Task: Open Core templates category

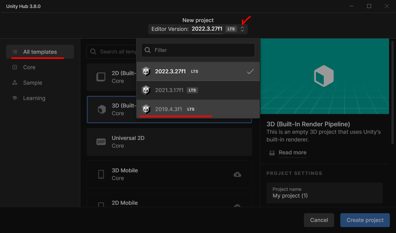Action: (40, 67)
